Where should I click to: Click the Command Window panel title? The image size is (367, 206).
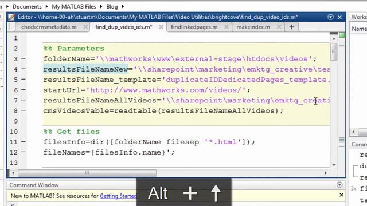coord(34,185)
